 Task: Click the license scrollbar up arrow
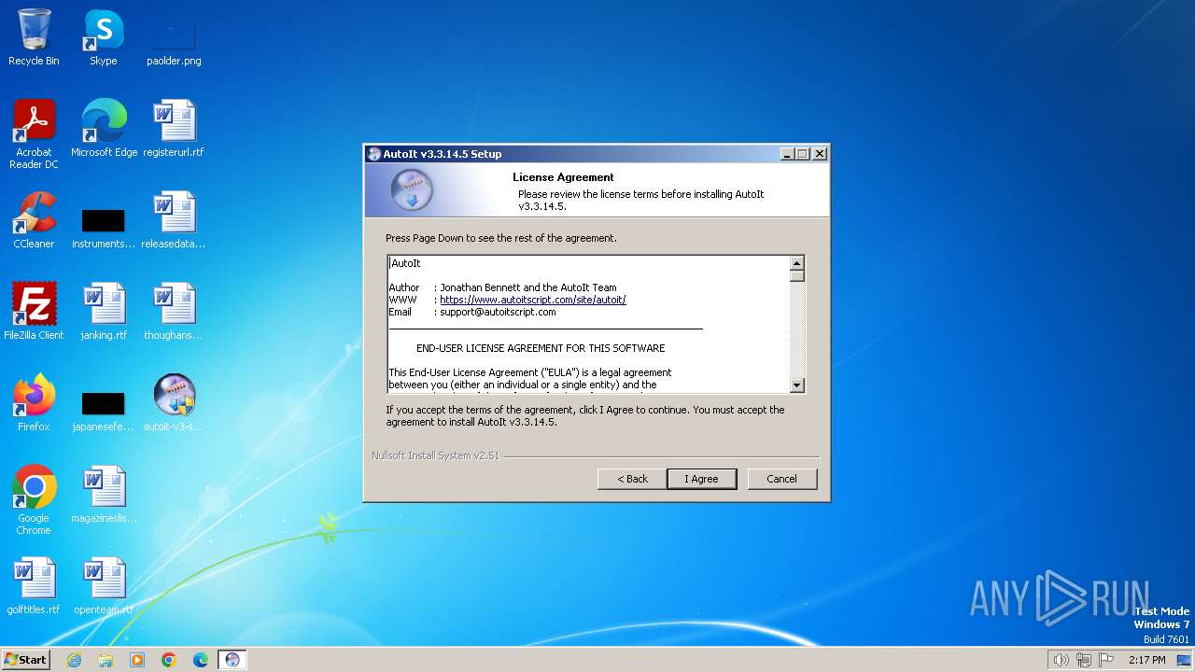(796, 263)
